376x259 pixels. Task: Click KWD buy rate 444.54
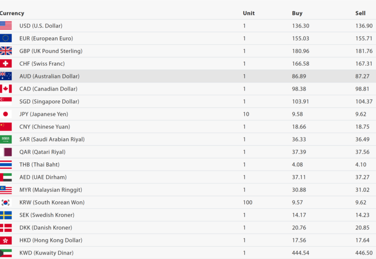click(301, 253)
